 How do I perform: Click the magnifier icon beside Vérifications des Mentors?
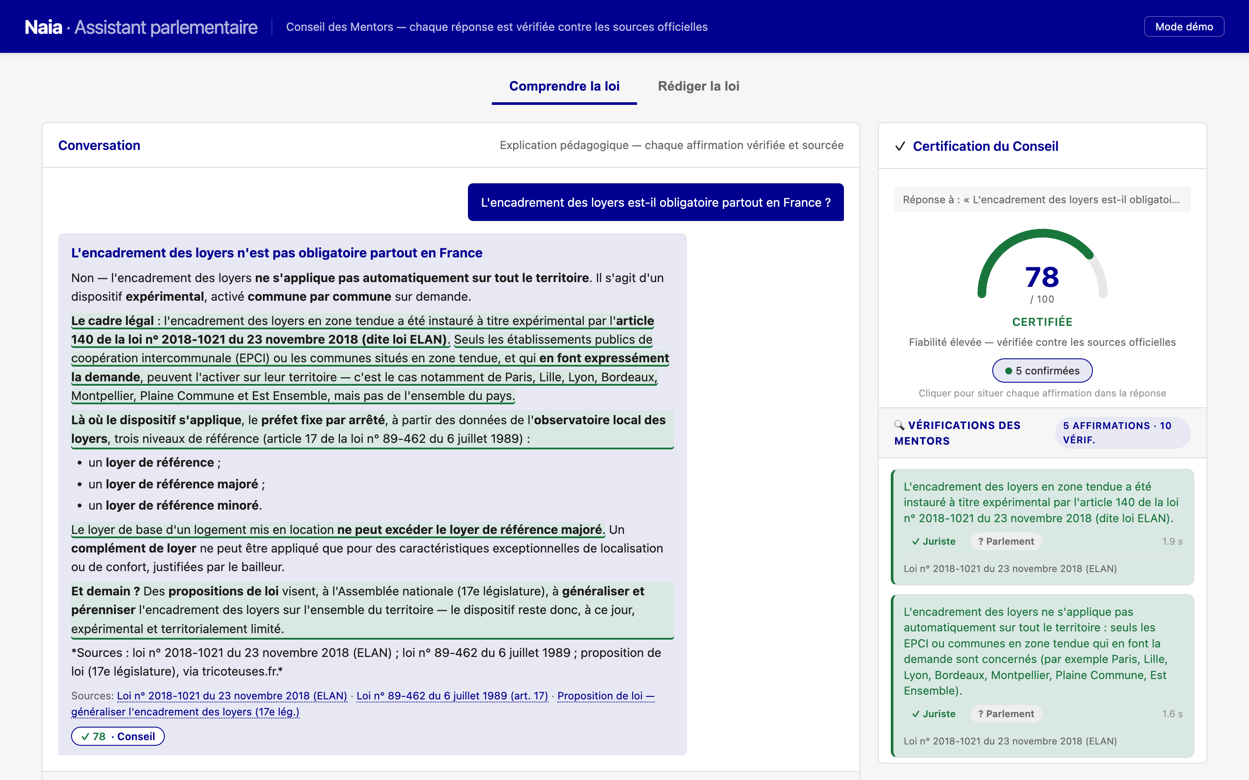[899, 425]
